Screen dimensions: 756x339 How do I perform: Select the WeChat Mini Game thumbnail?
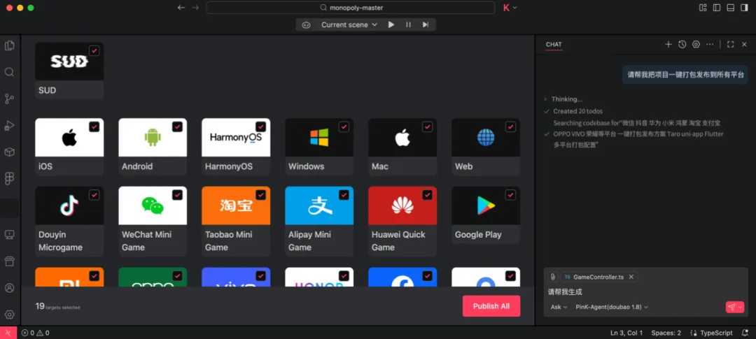click(153, 205)
